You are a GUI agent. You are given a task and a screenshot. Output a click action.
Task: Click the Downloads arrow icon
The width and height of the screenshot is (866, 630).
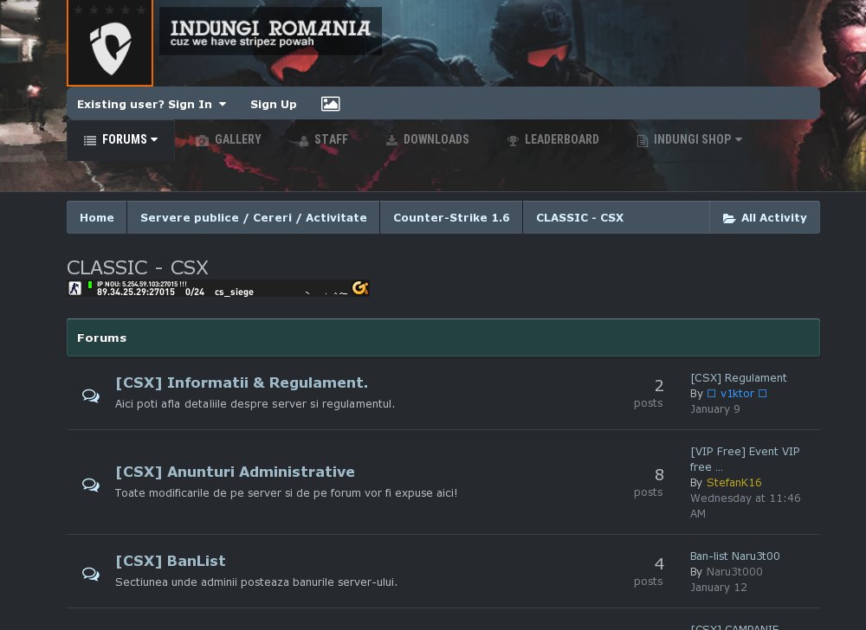pyautogui.click(x=392, y=140)
